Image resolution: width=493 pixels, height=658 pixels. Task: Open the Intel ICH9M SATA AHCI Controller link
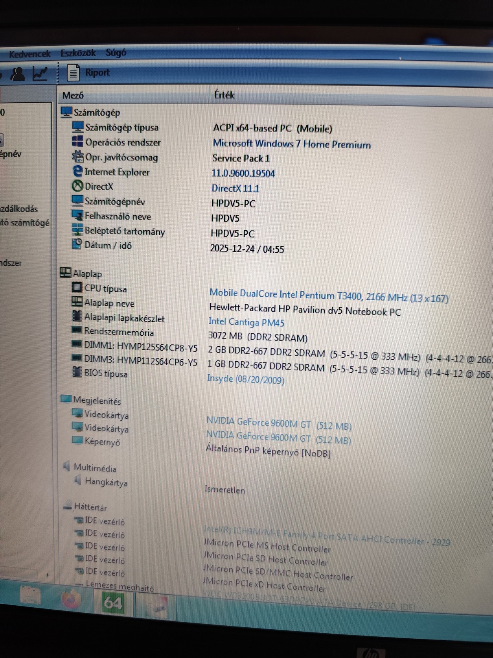(x=327, y=536)
